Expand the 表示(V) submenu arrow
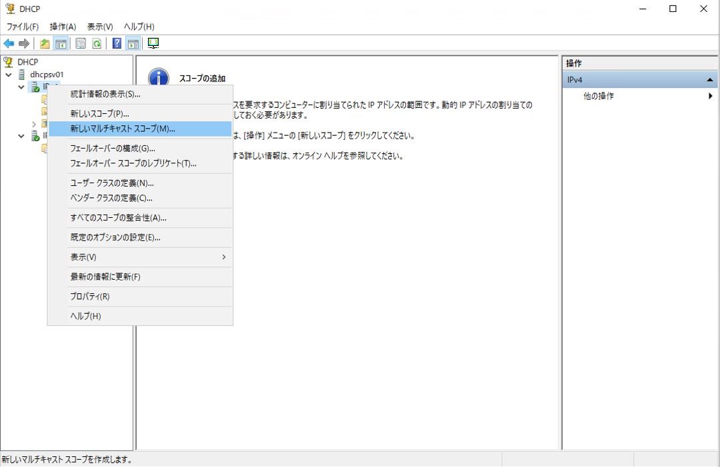The image size is (720, 467). tap(223, 257)
